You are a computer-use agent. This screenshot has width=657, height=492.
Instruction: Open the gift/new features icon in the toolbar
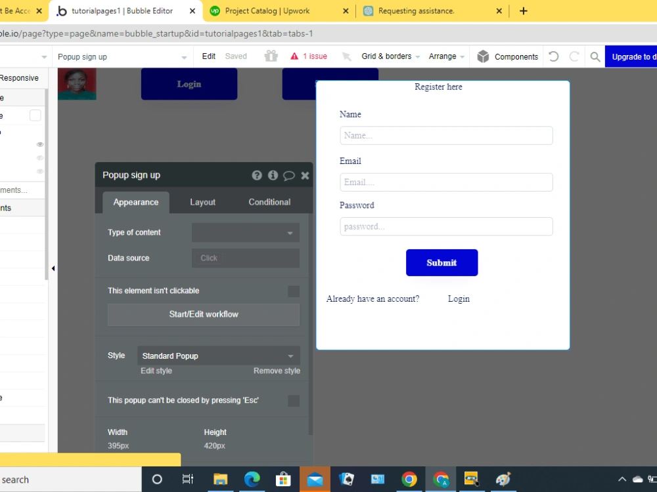[271, 56]
